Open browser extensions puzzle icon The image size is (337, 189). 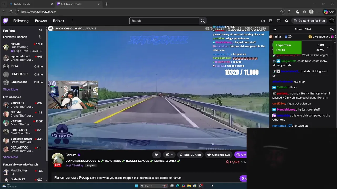coord(289,12)
